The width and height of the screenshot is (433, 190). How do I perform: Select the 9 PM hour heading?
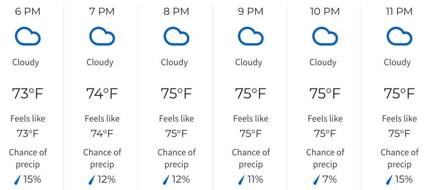(x=250, y=11)
